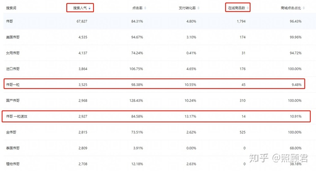316x171 pixels.
Task: Click the 支付转化率 column header text
Action: coord(187,8)
